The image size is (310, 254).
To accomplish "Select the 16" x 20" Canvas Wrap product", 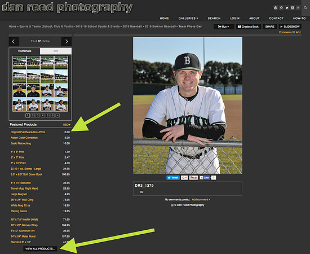I will [24, 225].
